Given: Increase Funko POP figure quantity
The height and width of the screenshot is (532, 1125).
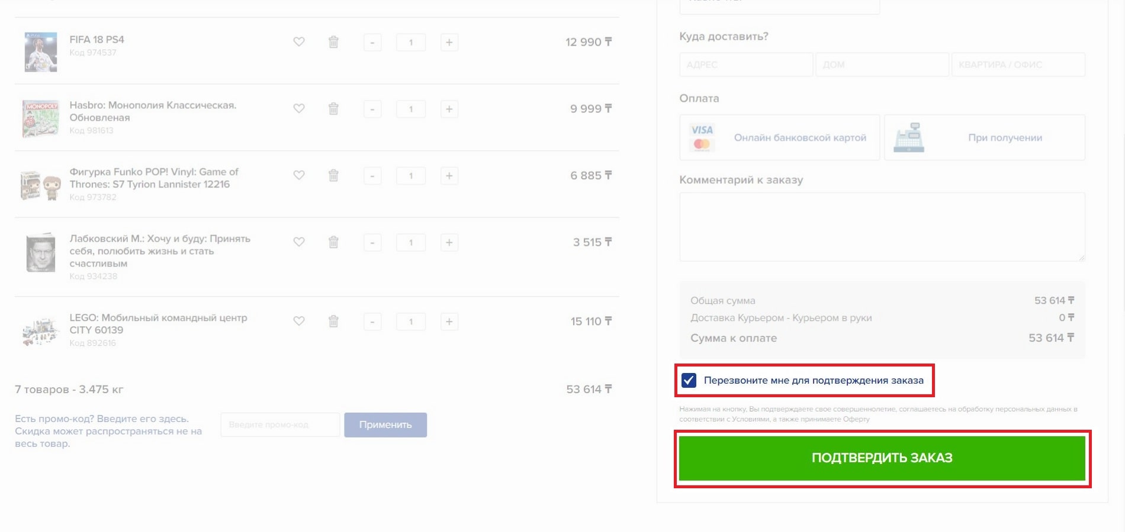Looking at the screenshot, I should pyautogui.click(x=449, y=176).
